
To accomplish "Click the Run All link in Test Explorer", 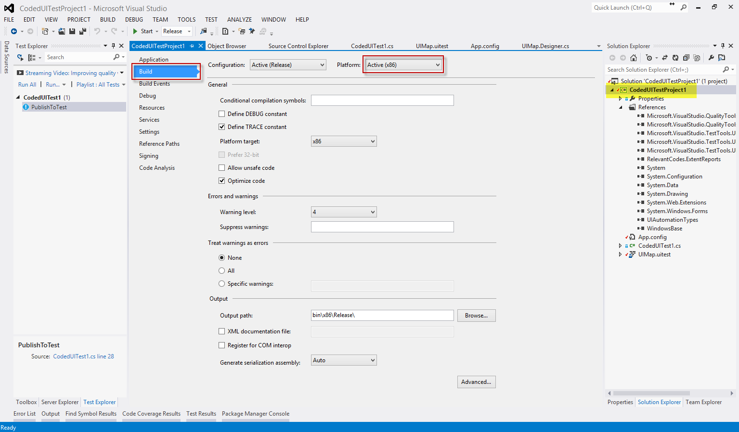I will 27,85.
